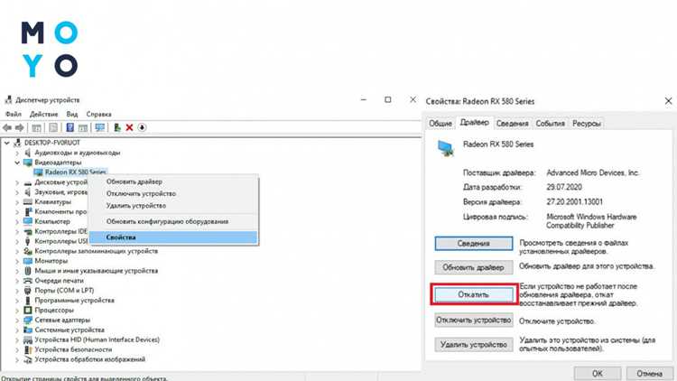Confirm with the OK button
The height and width of the screenshot is (381, 677).
coord(598,373)
